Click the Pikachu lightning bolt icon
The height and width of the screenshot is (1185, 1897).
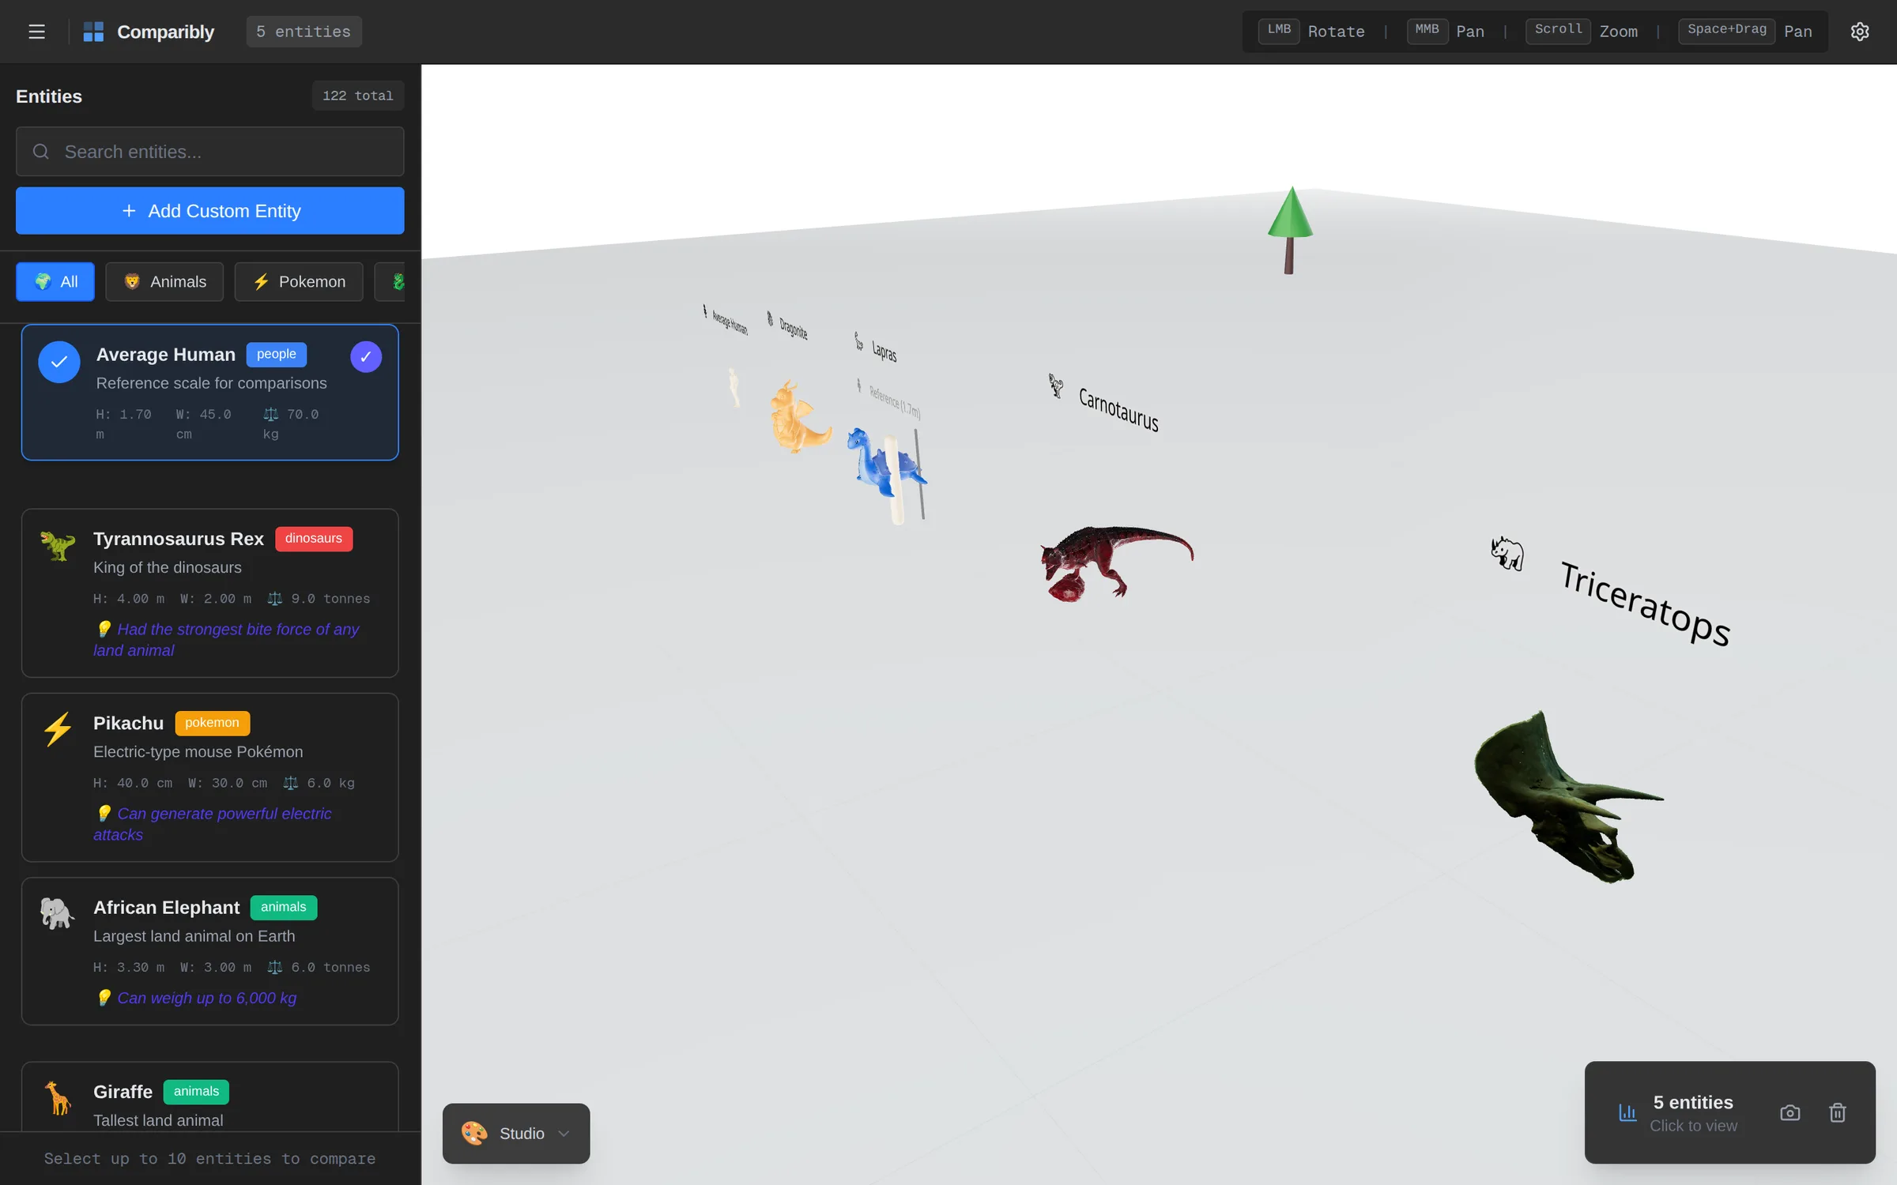pos(58,728)
